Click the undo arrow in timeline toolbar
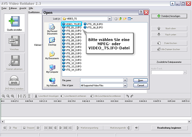 click(128, 96)
